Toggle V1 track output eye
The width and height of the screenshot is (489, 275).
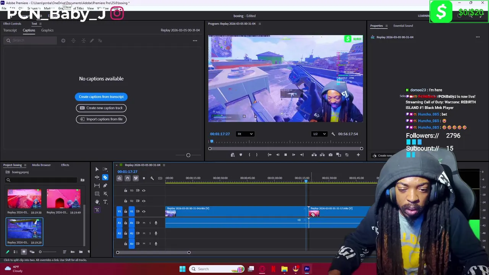point(144,211)
